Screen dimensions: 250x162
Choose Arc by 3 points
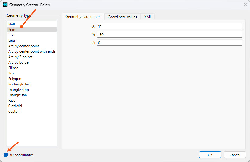coord(32,57)
